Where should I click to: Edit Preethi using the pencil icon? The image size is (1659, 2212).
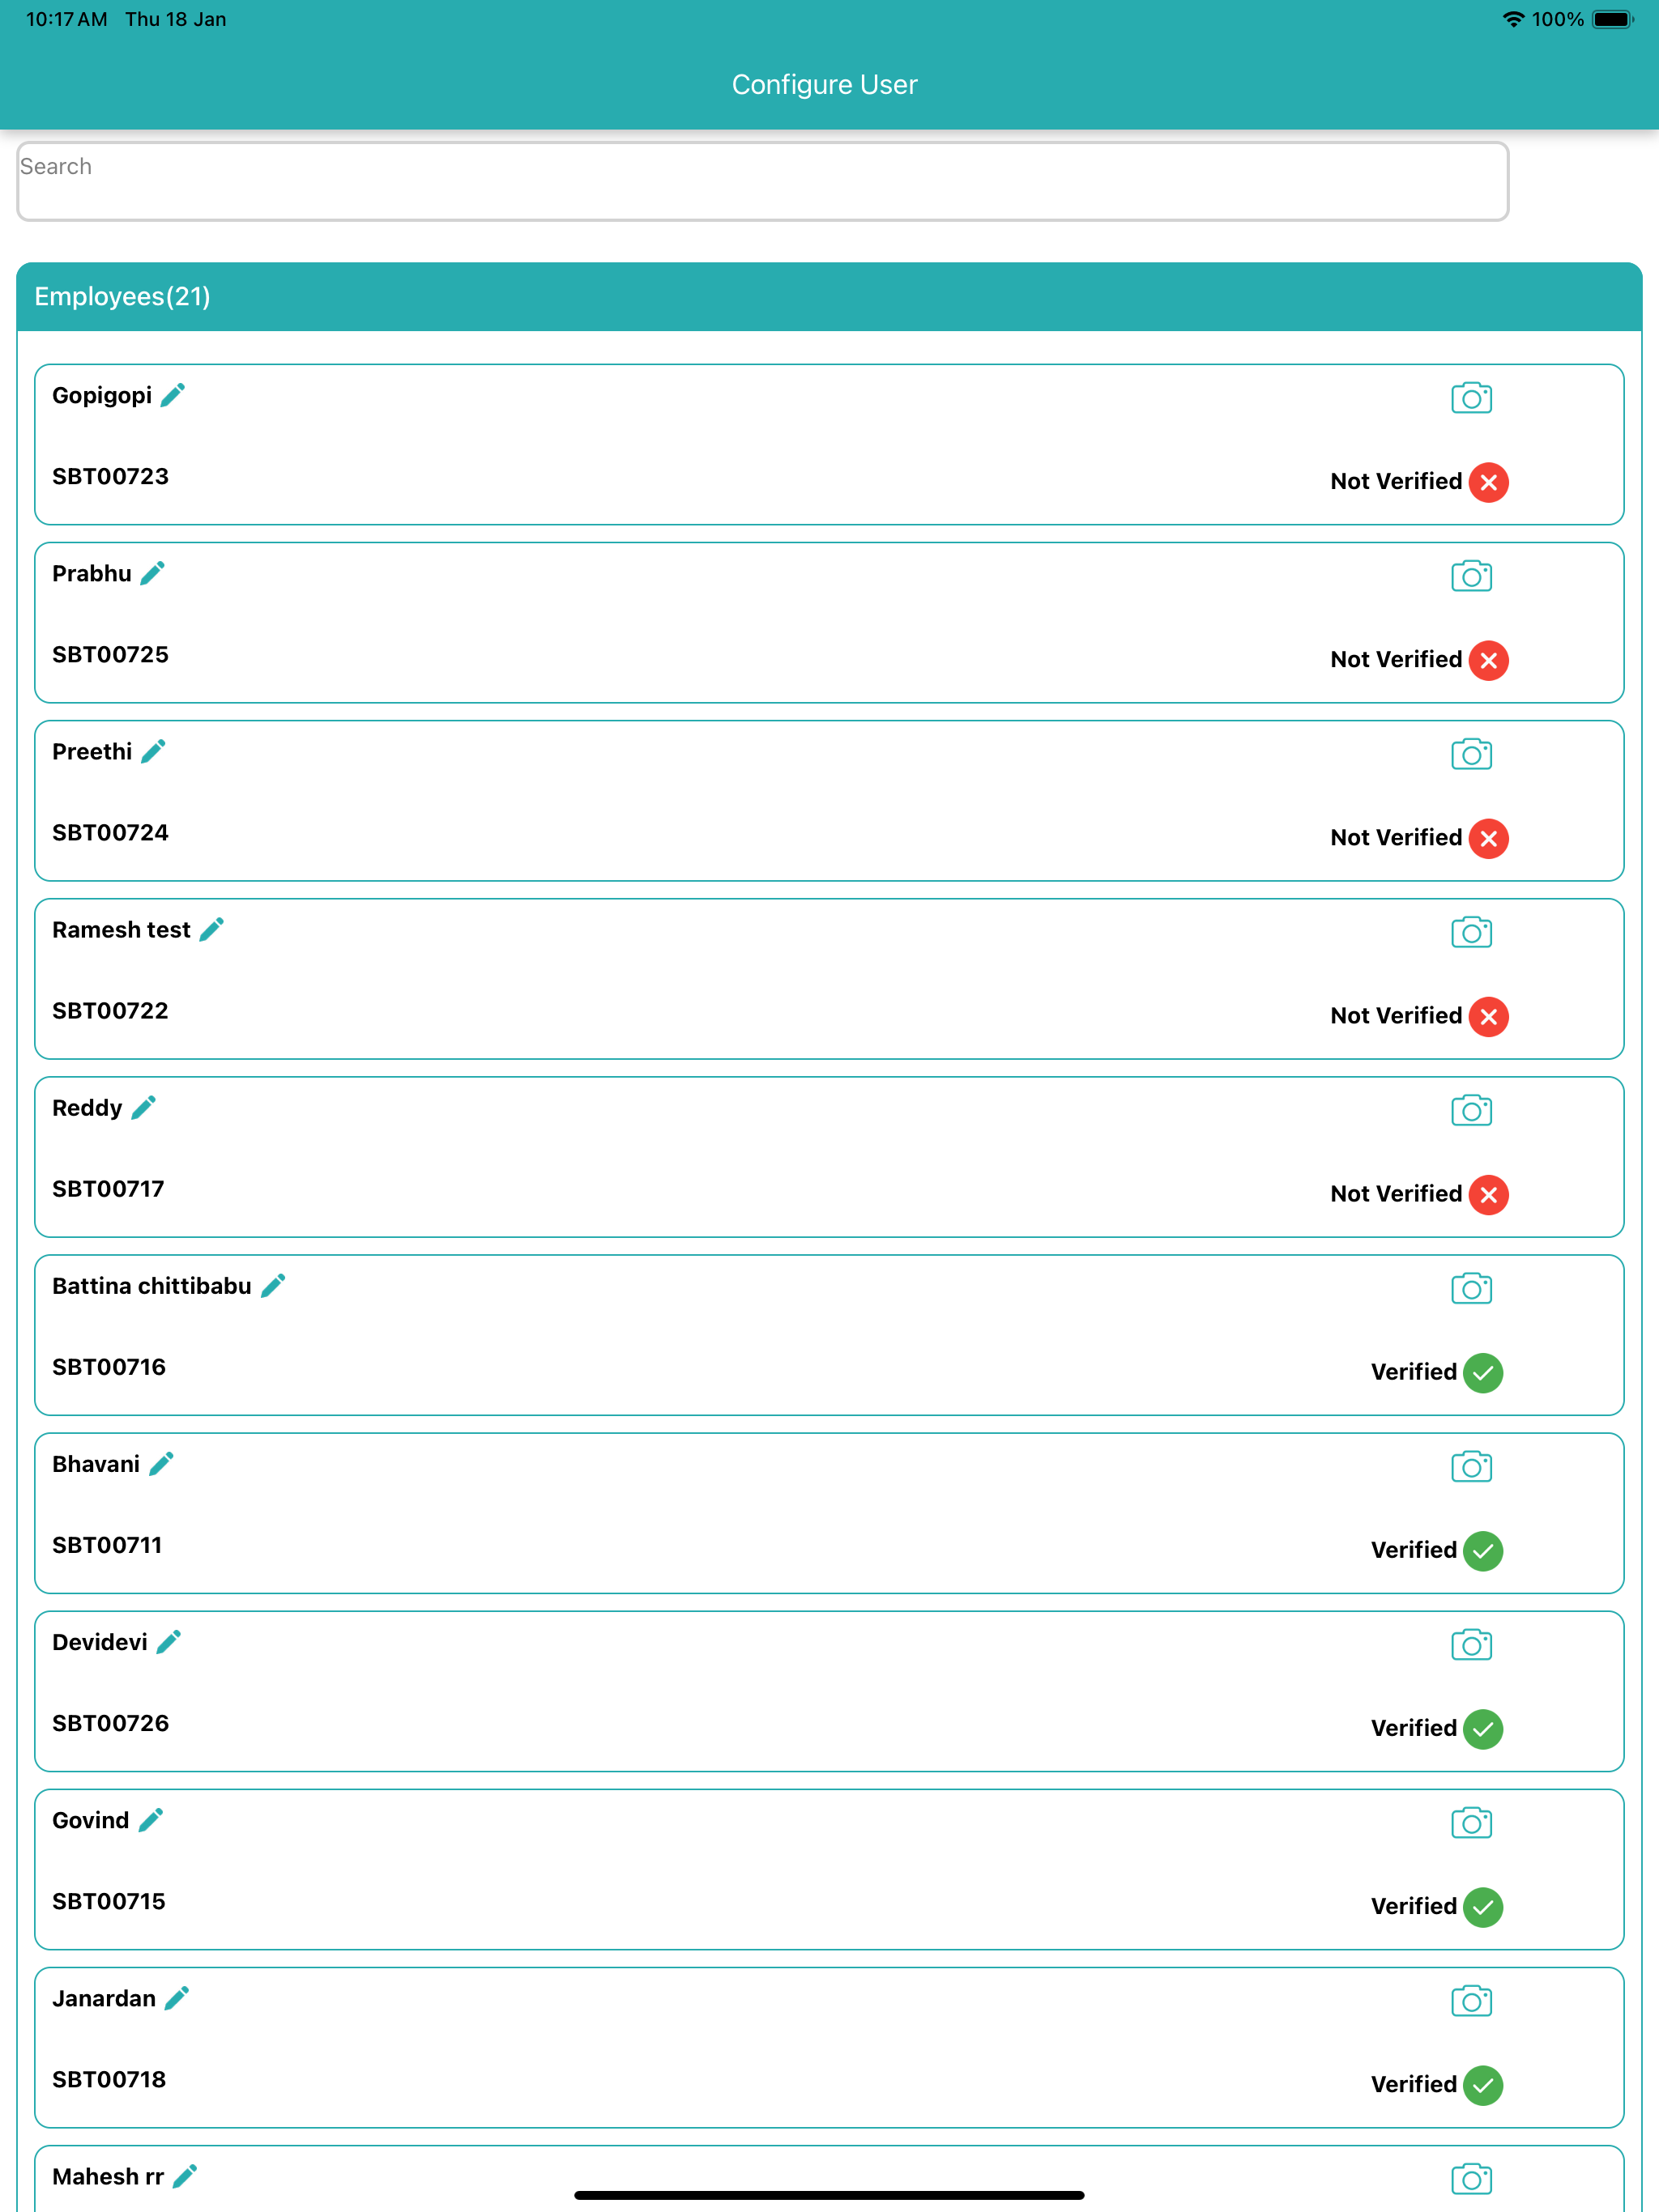pyautogui.click(x=153, y=751)
